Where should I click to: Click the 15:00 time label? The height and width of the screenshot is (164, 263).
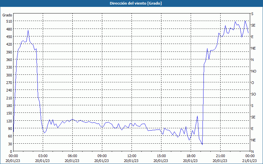click(x=161, y=156)
